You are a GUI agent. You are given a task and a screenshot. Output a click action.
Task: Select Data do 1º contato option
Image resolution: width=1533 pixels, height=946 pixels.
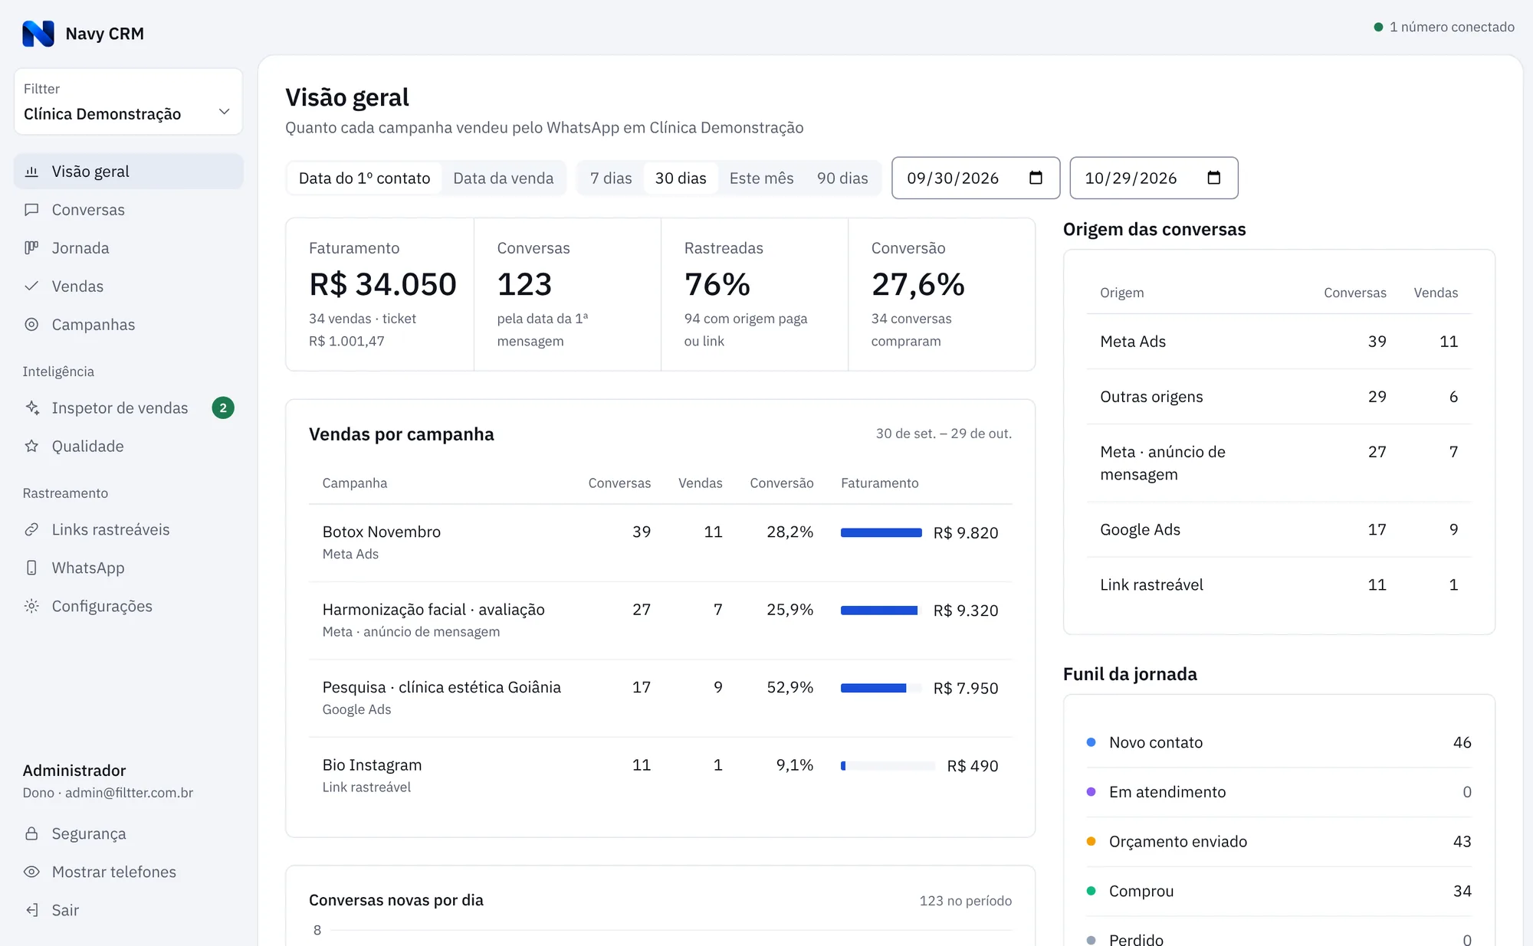click(364, 178)
